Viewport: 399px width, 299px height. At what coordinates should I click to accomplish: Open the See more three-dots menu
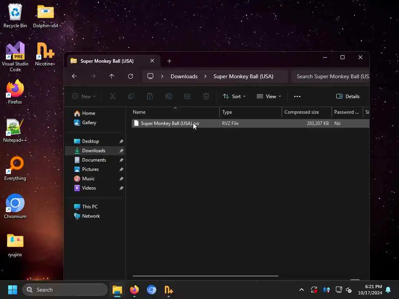297,97
